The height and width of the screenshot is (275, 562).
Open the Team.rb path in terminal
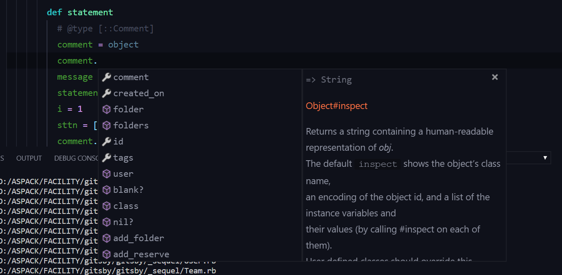coord(108,271)
